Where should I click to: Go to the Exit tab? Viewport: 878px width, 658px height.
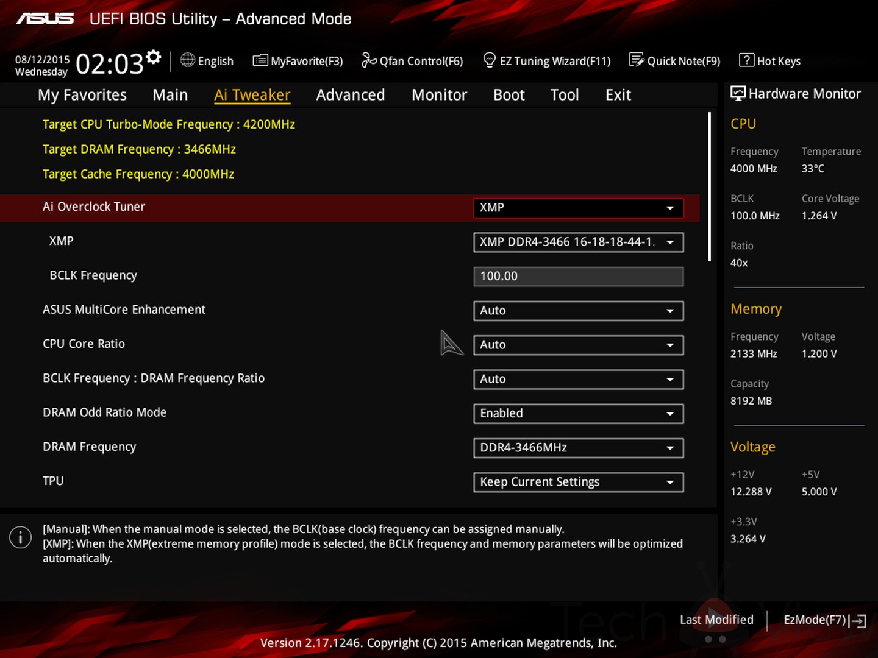coord(618,95)
